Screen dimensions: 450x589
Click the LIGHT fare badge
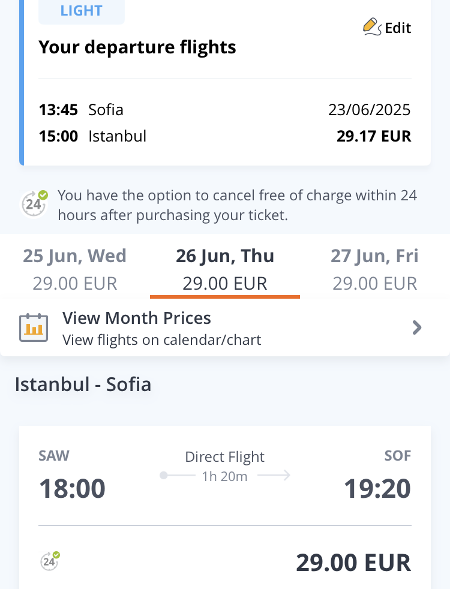(x=82, y=11)
